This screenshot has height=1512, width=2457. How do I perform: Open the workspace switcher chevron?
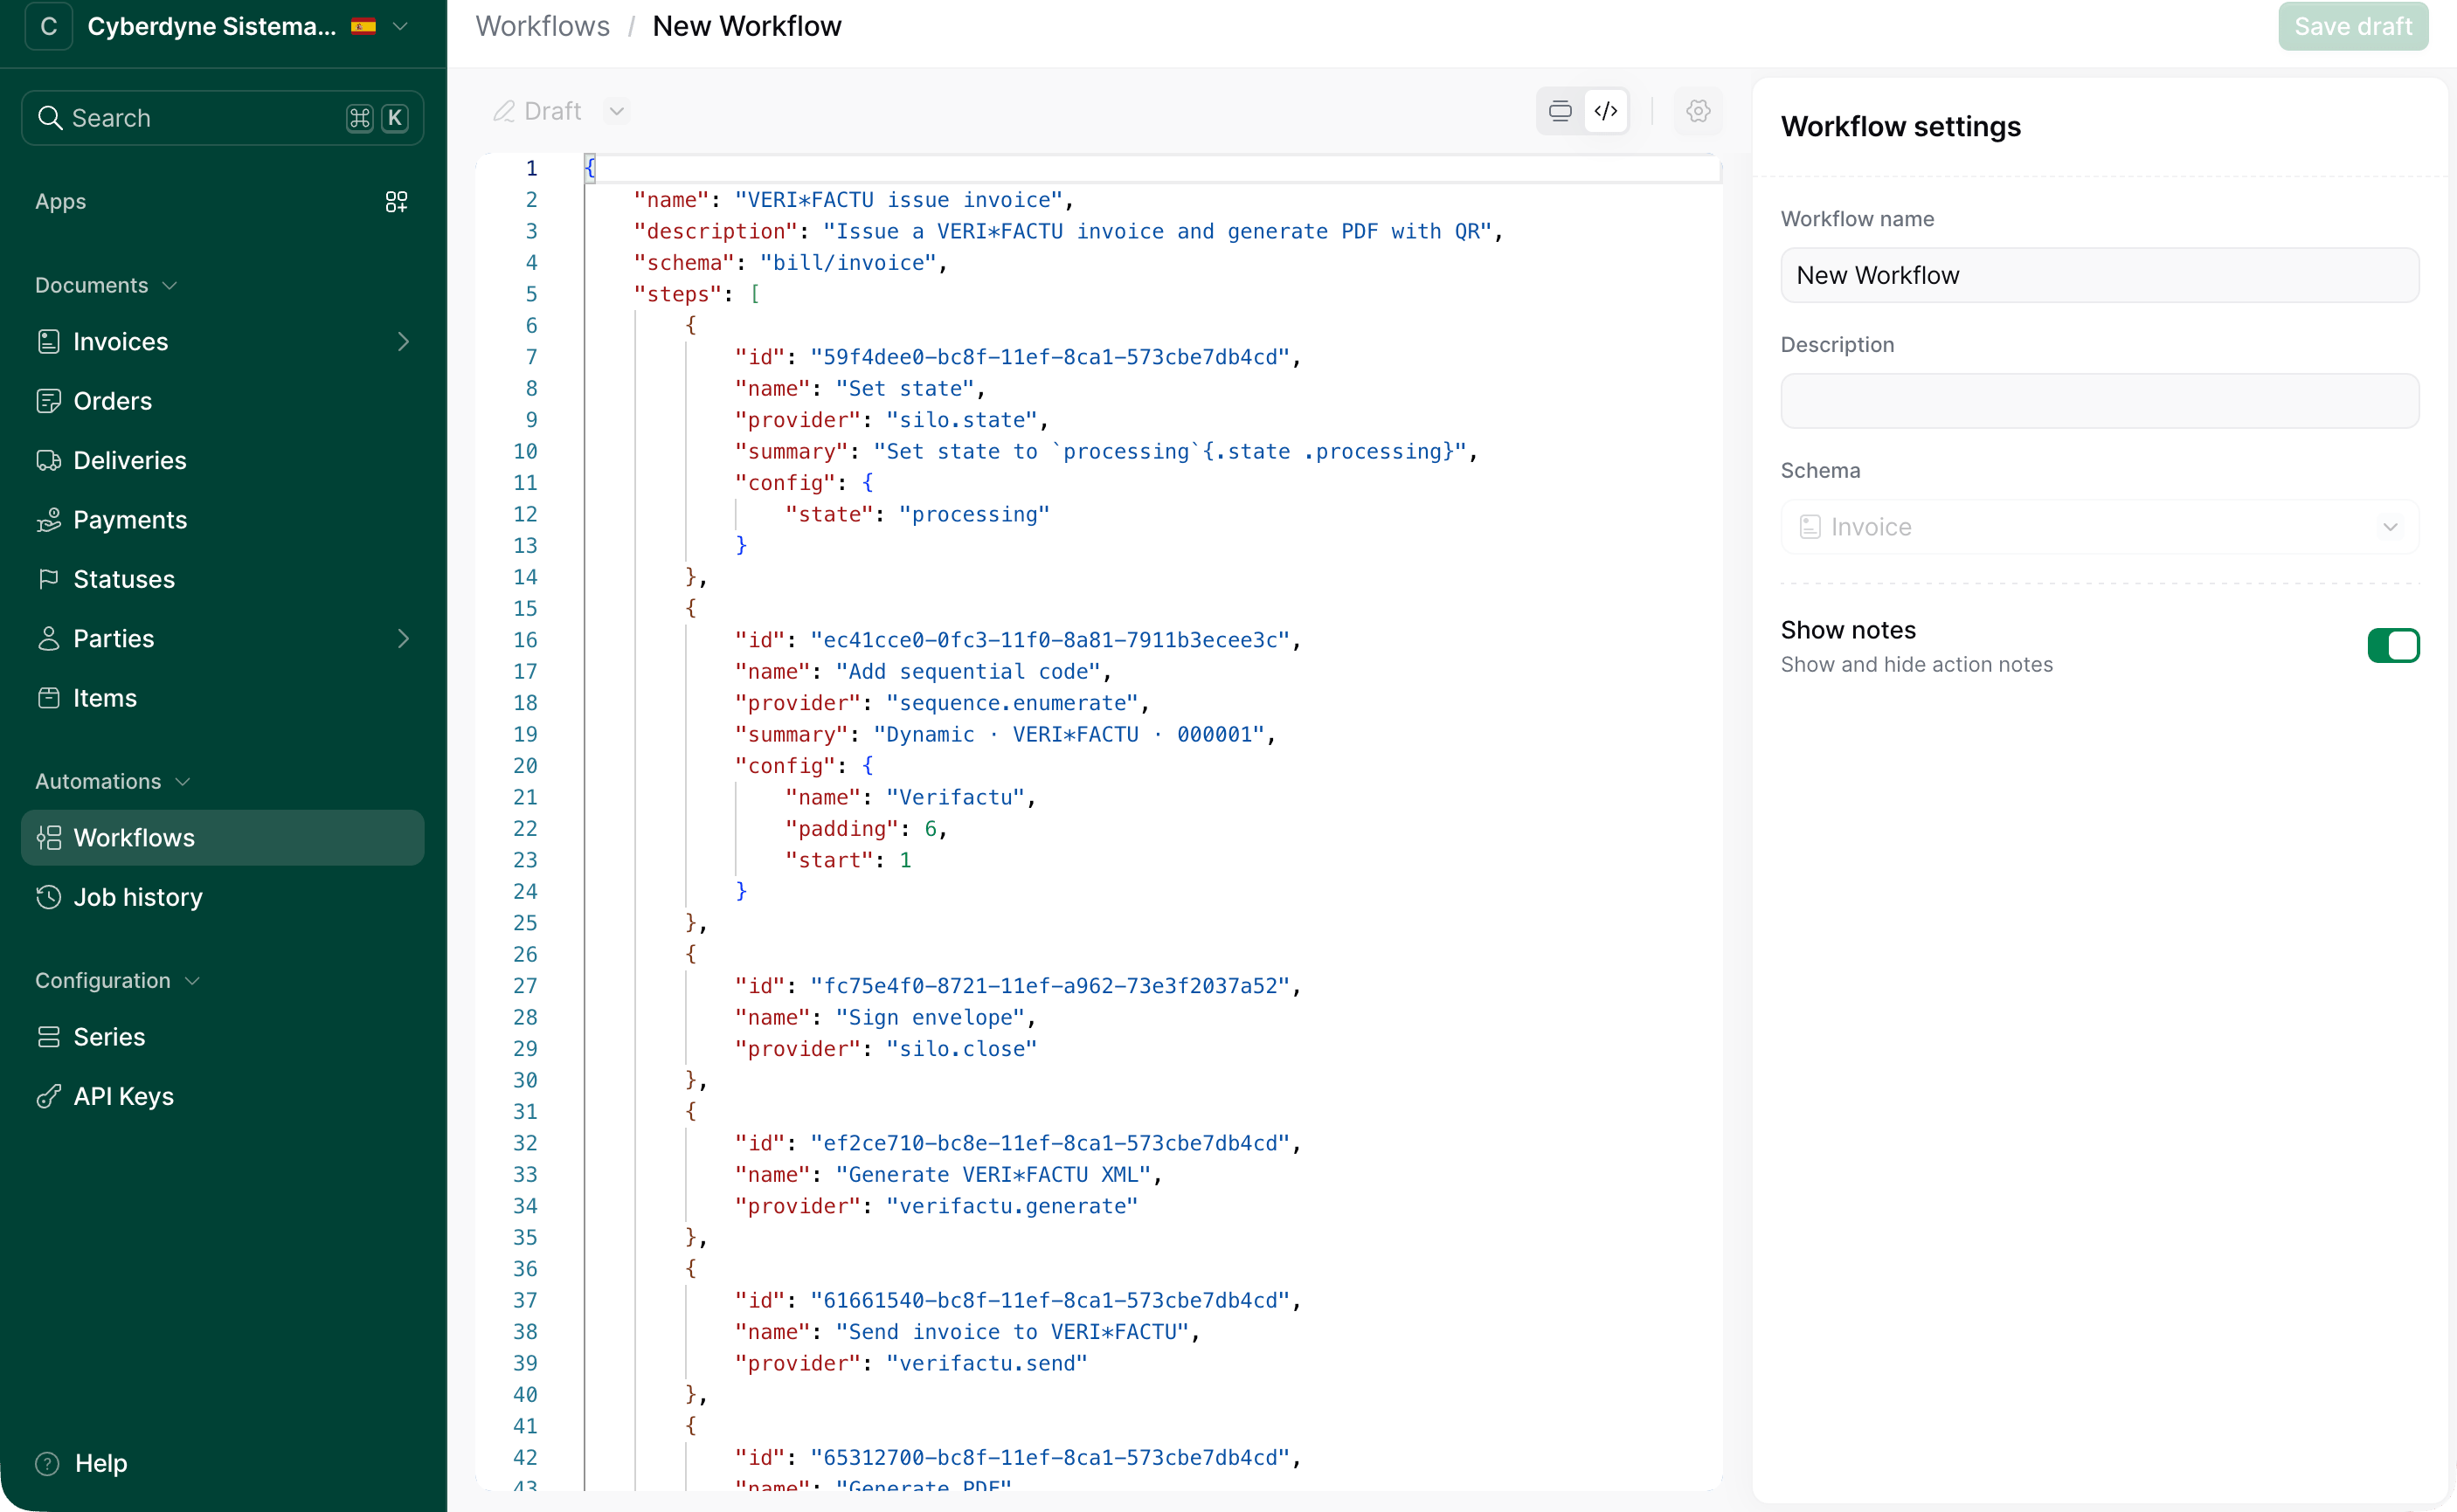400,26
